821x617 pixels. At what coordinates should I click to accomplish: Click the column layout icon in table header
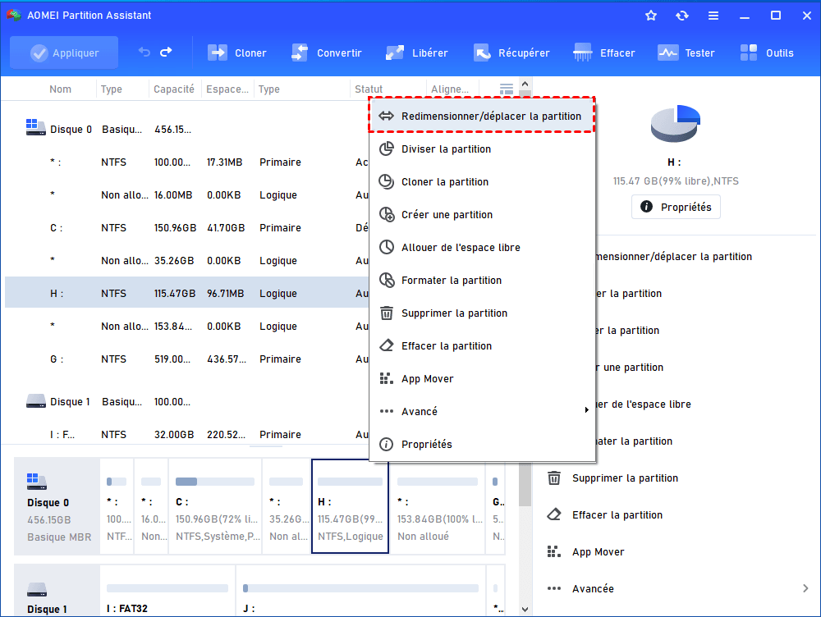(x=507, y=89)
